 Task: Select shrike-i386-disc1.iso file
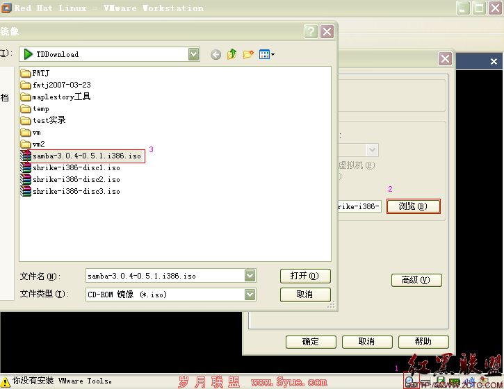click(x=70, y=167)
